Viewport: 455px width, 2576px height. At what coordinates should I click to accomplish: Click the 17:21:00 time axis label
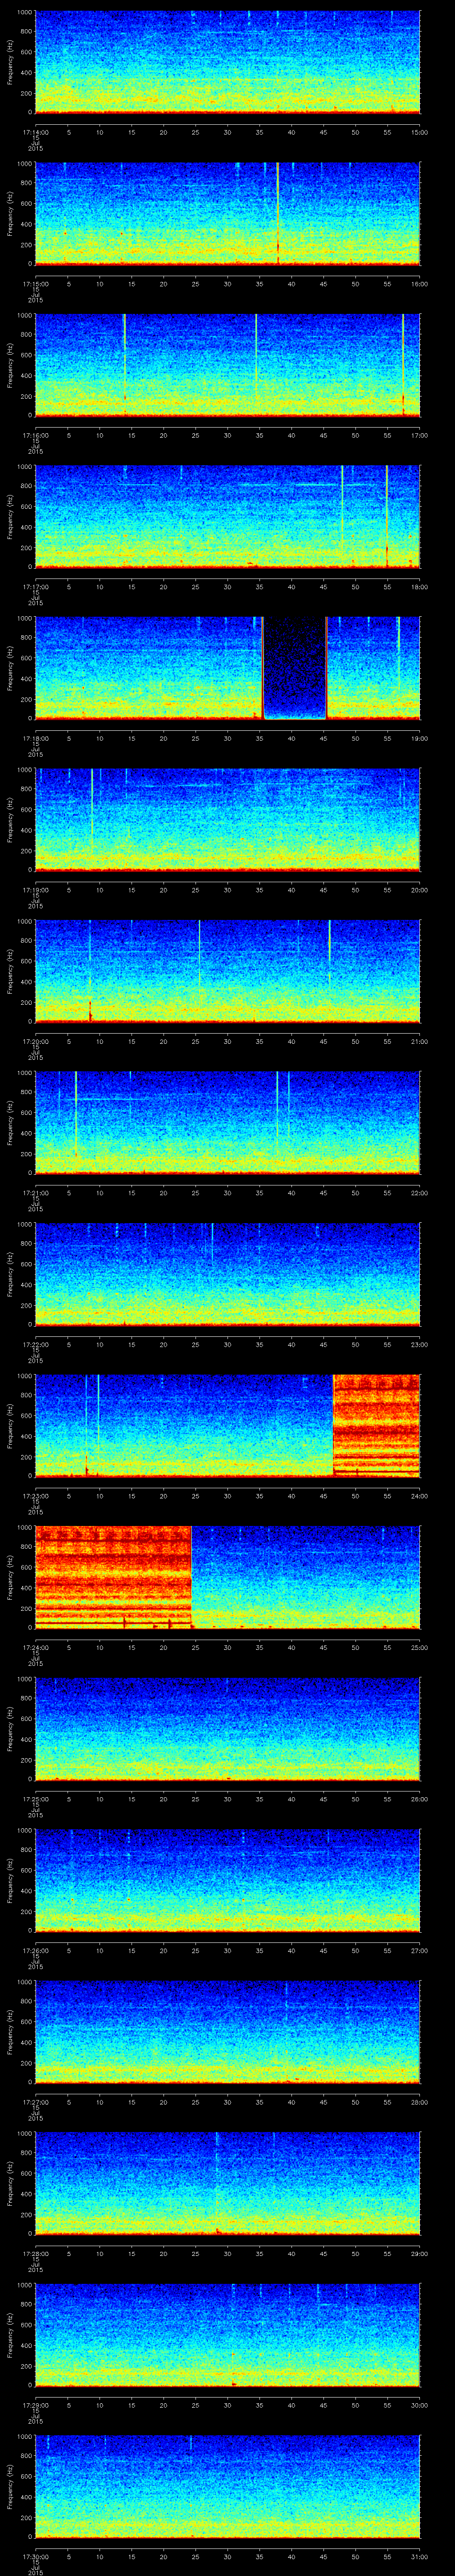point(35,1193)
